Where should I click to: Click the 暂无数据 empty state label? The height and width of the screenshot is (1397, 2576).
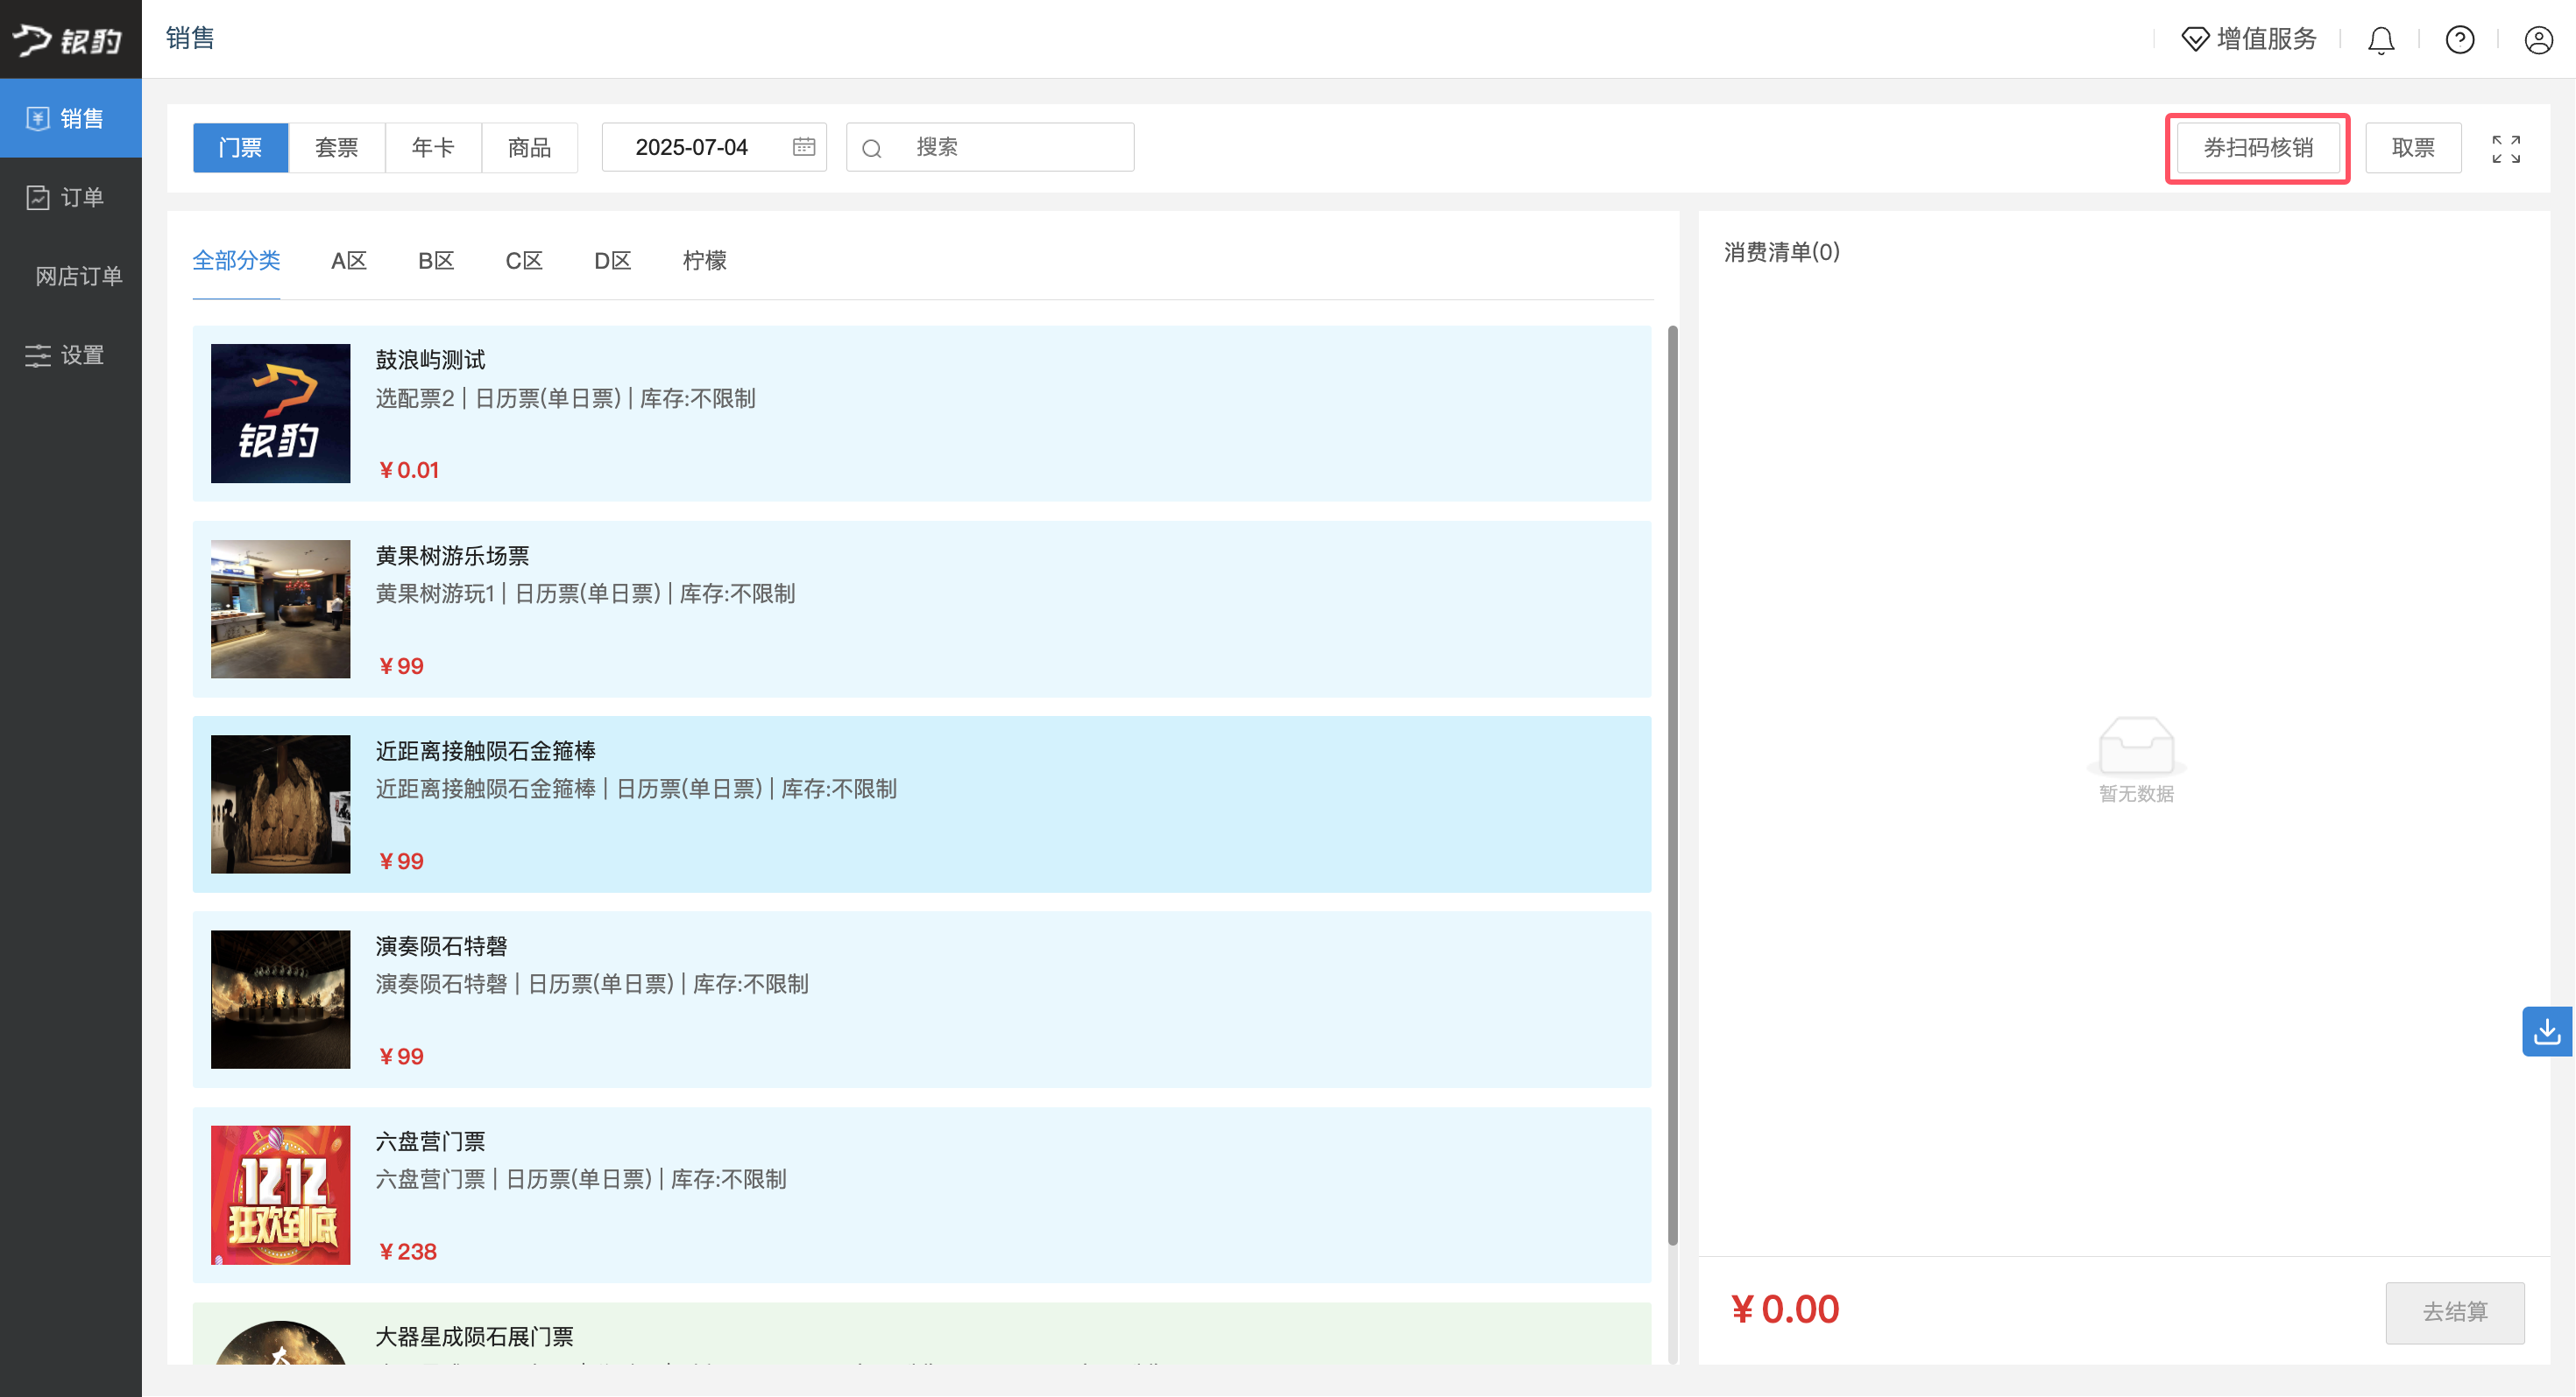(2136, 793)
